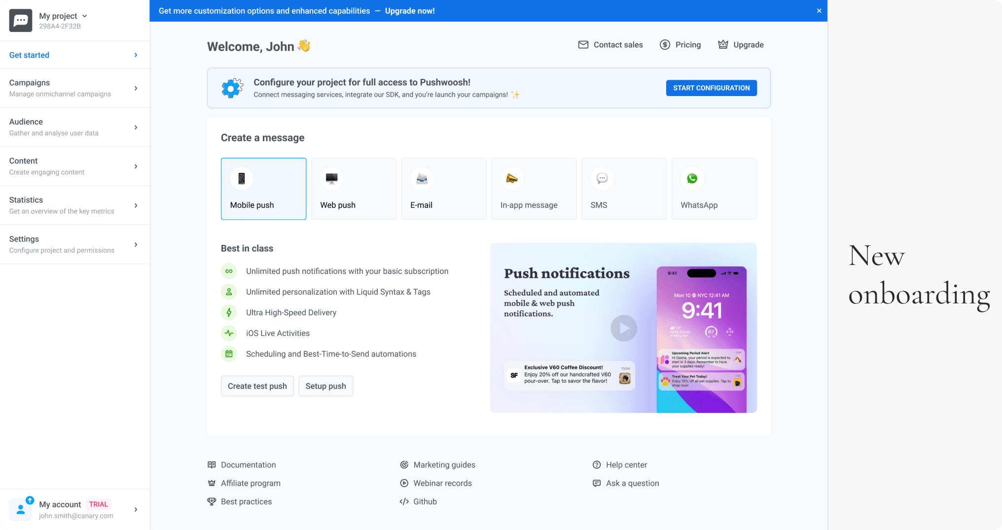Screen dimensions: 1002x530
Task: Open the Pricing link
Action: pos(680,45)
